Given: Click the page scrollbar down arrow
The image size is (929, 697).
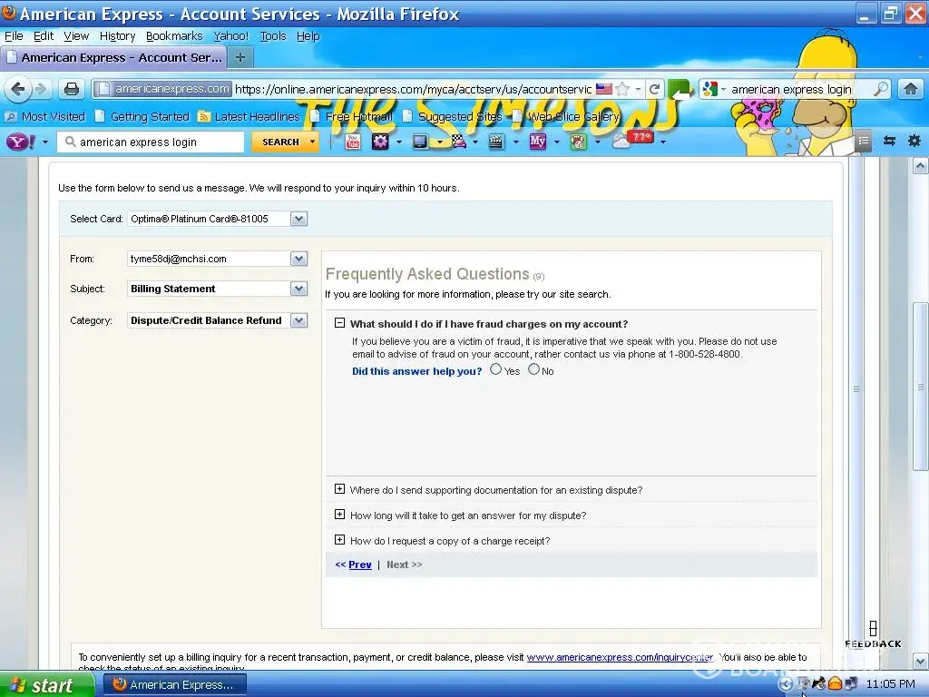Looking at the screenshot, I should [x=920, y=660].
